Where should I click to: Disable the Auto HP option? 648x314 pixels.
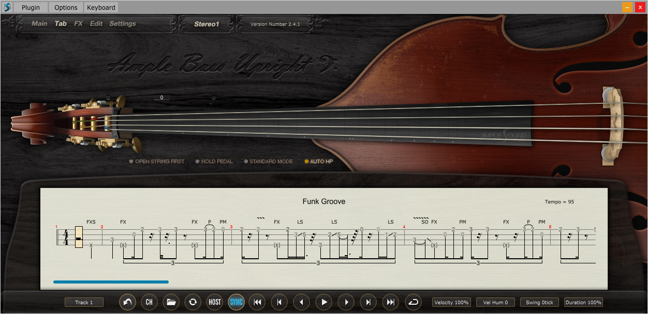(318, 162)
